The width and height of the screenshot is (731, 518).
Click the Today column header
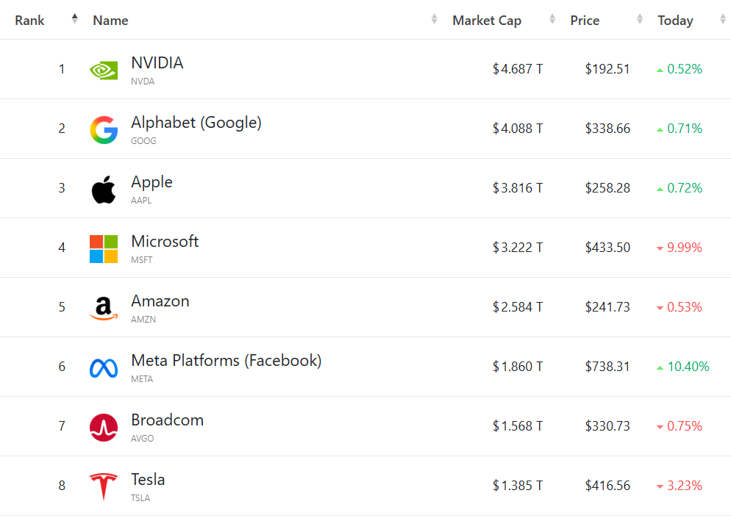[675, 21]
